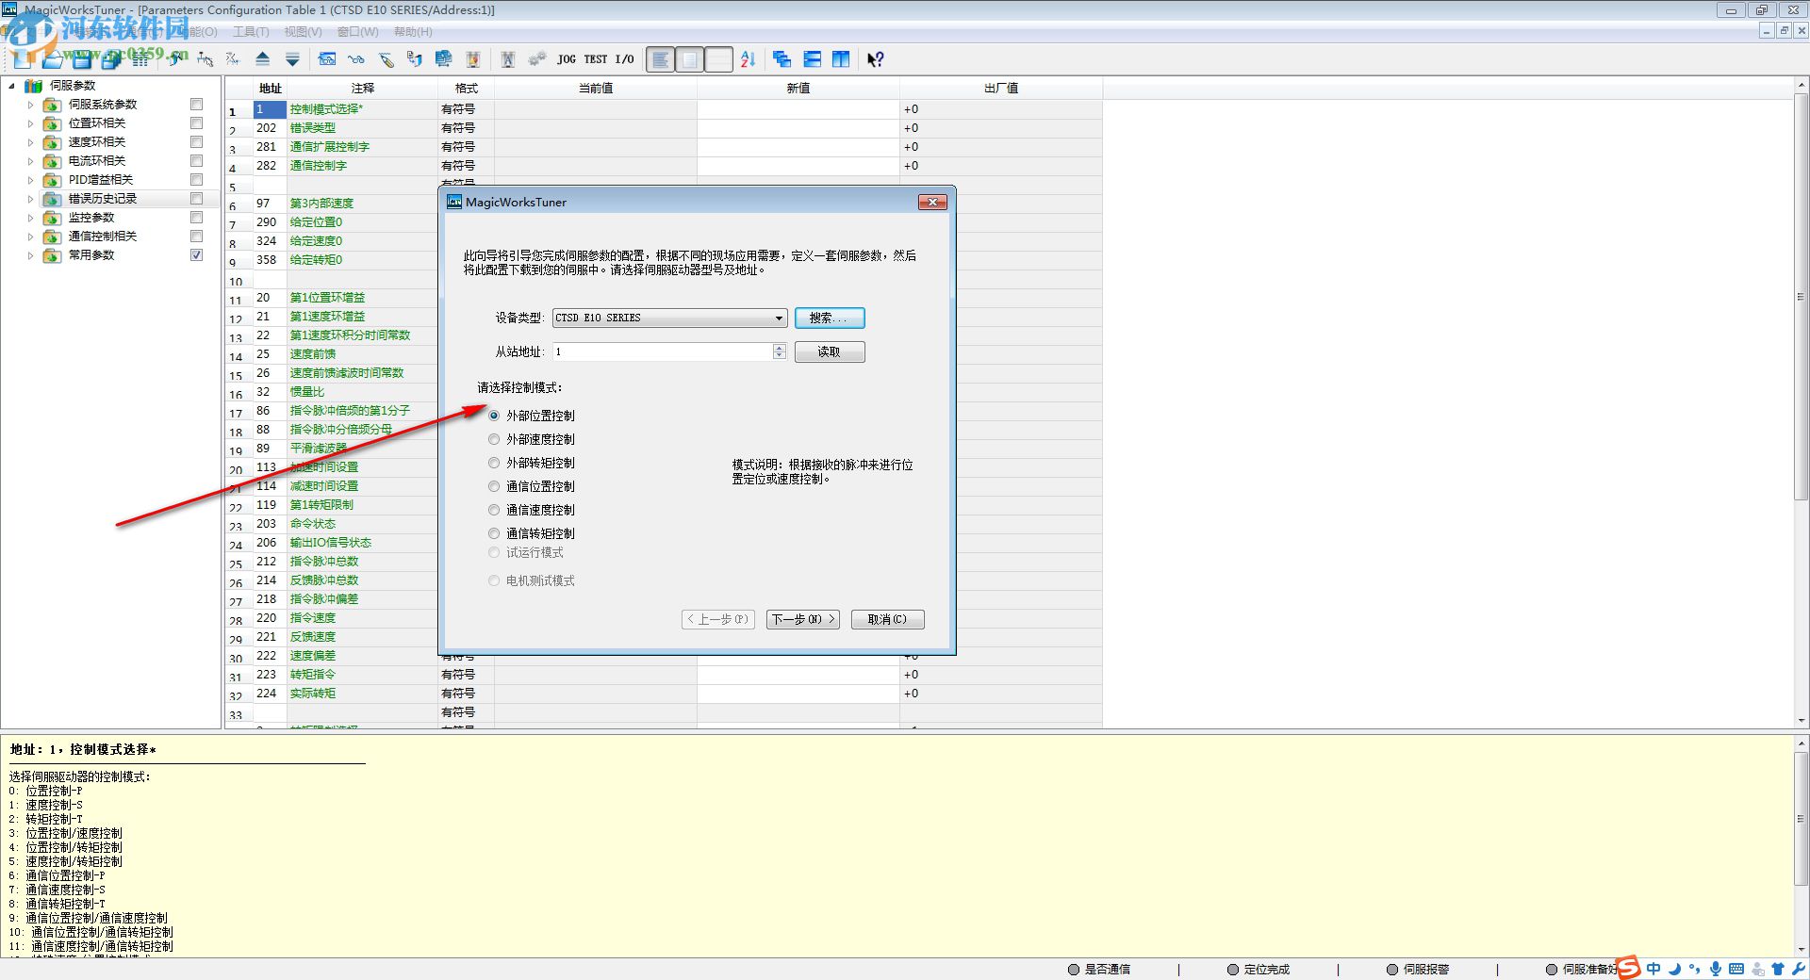Tick the 伺服系统参数 checkbox
The image size is (1810, 980).
point(196,105)
